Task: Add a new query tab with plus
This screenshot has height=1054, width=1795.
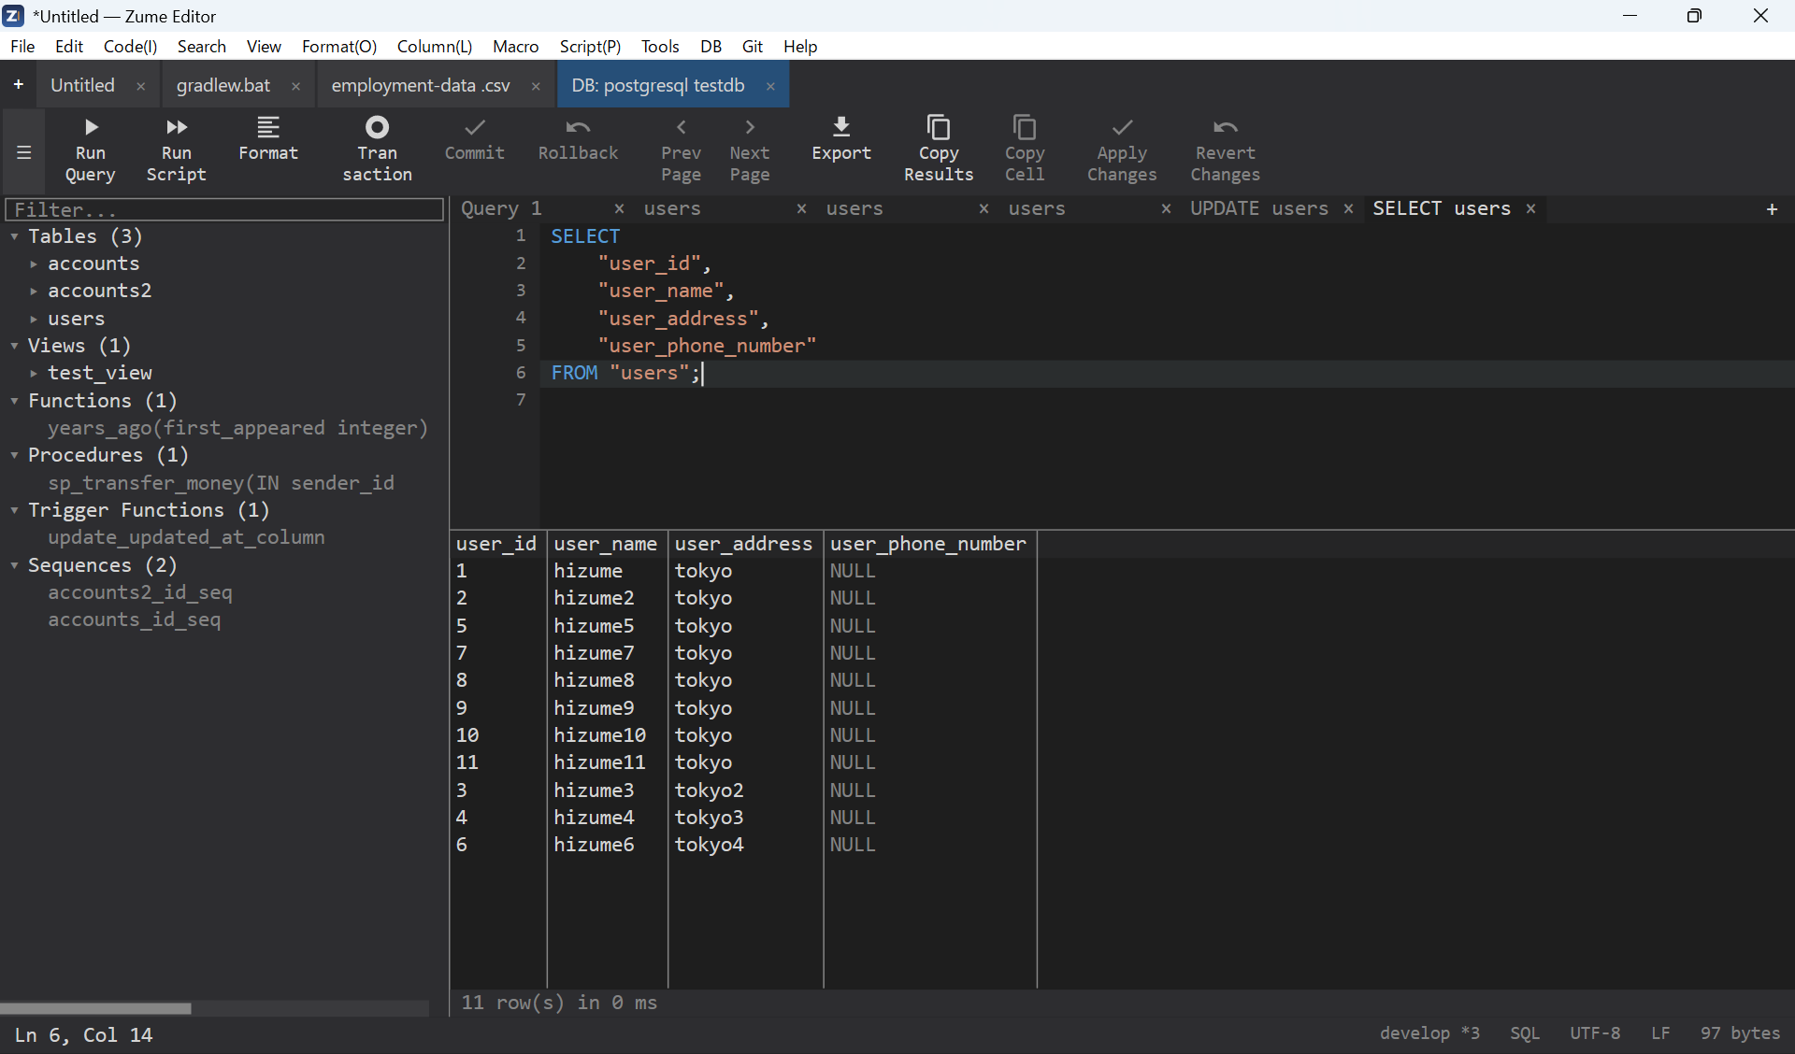Action: (1772, 209)
